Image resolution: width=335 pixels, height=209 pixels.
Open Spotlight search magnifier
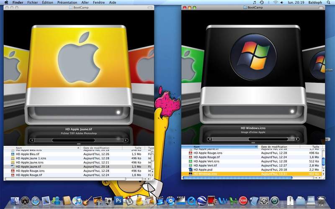329,3
